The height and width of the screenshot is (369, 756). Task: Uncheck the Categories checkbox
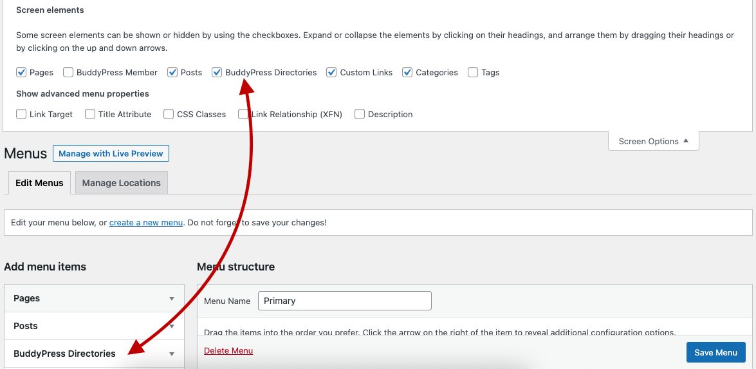[407, 72]
